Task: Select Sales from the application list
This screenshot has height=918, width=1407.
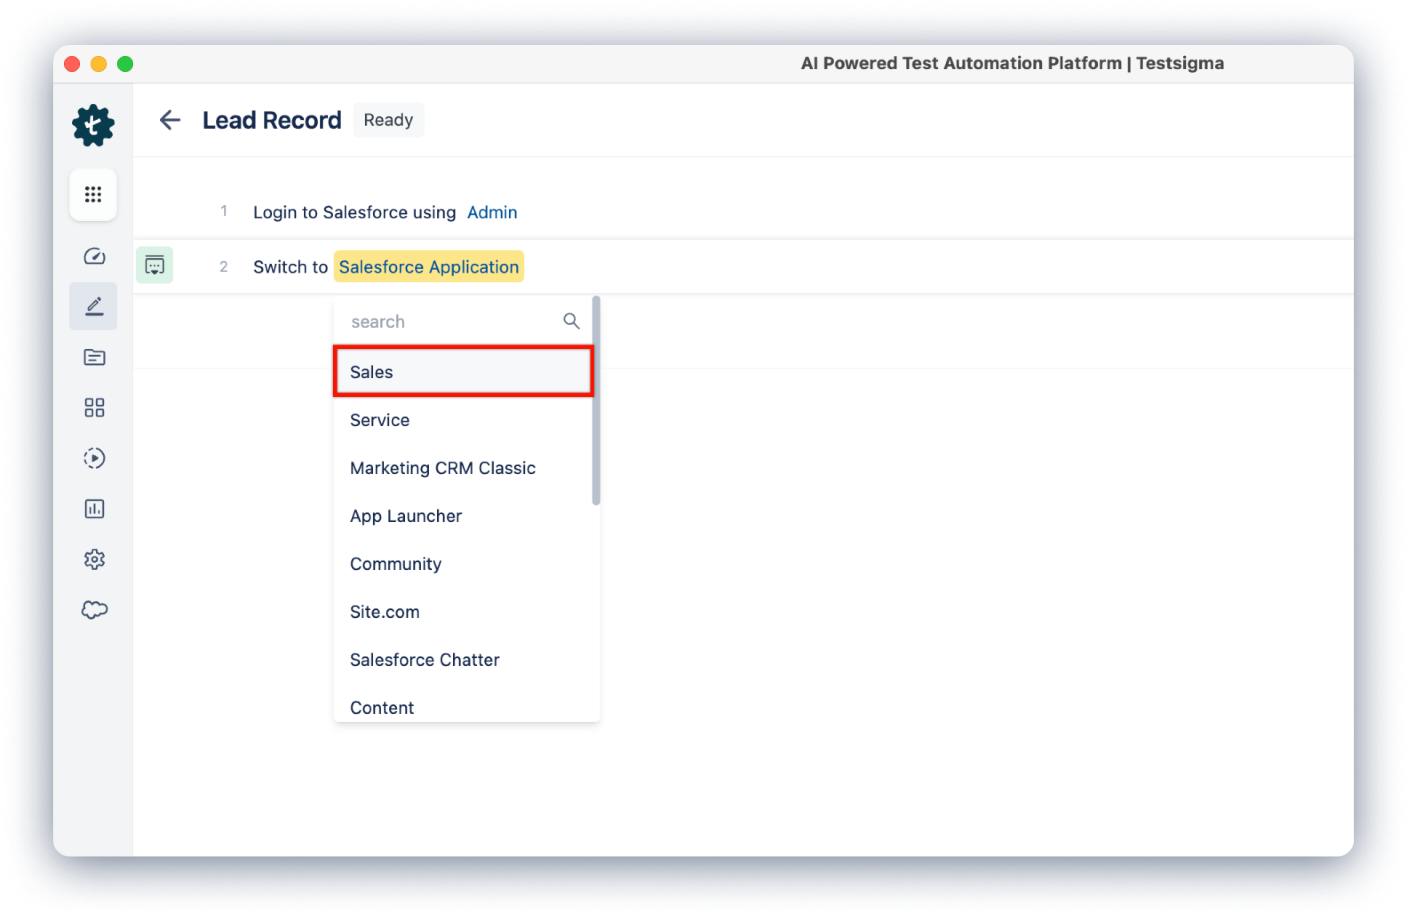Action: click(x=464, y=372)
